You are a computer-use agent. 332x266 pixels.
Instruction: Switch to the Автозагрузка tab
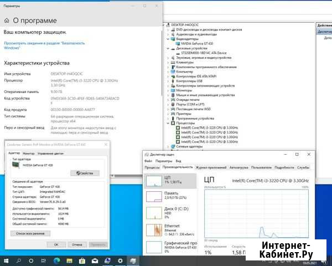(x=239, y=167)
